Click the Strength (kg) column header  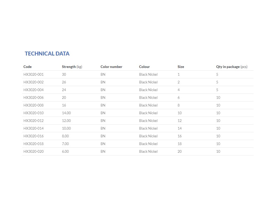click(72, 67)
